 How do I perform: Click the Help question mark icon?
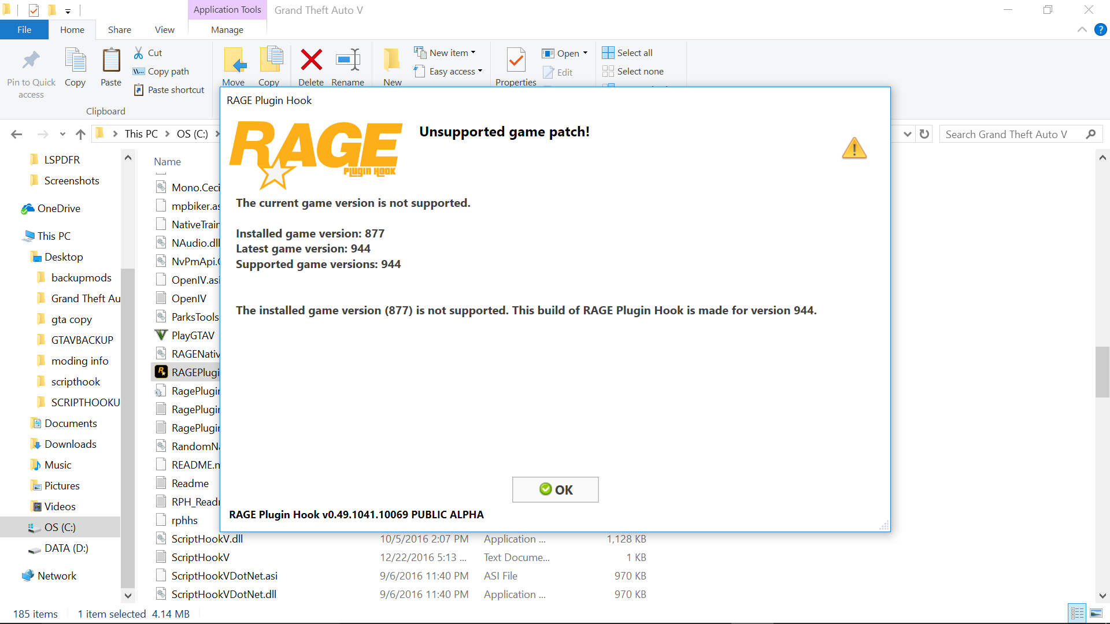1100,29
